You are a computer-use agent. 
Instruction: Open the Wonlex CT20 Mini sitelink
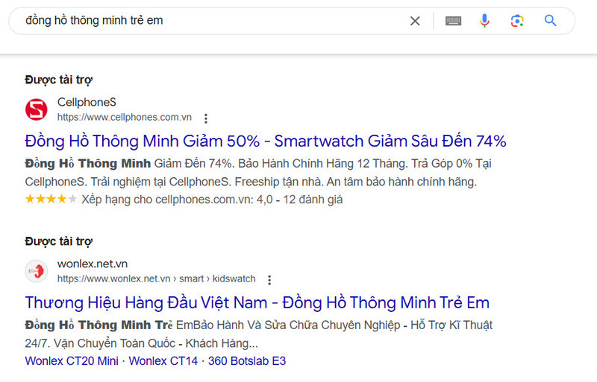click(72, 360)
